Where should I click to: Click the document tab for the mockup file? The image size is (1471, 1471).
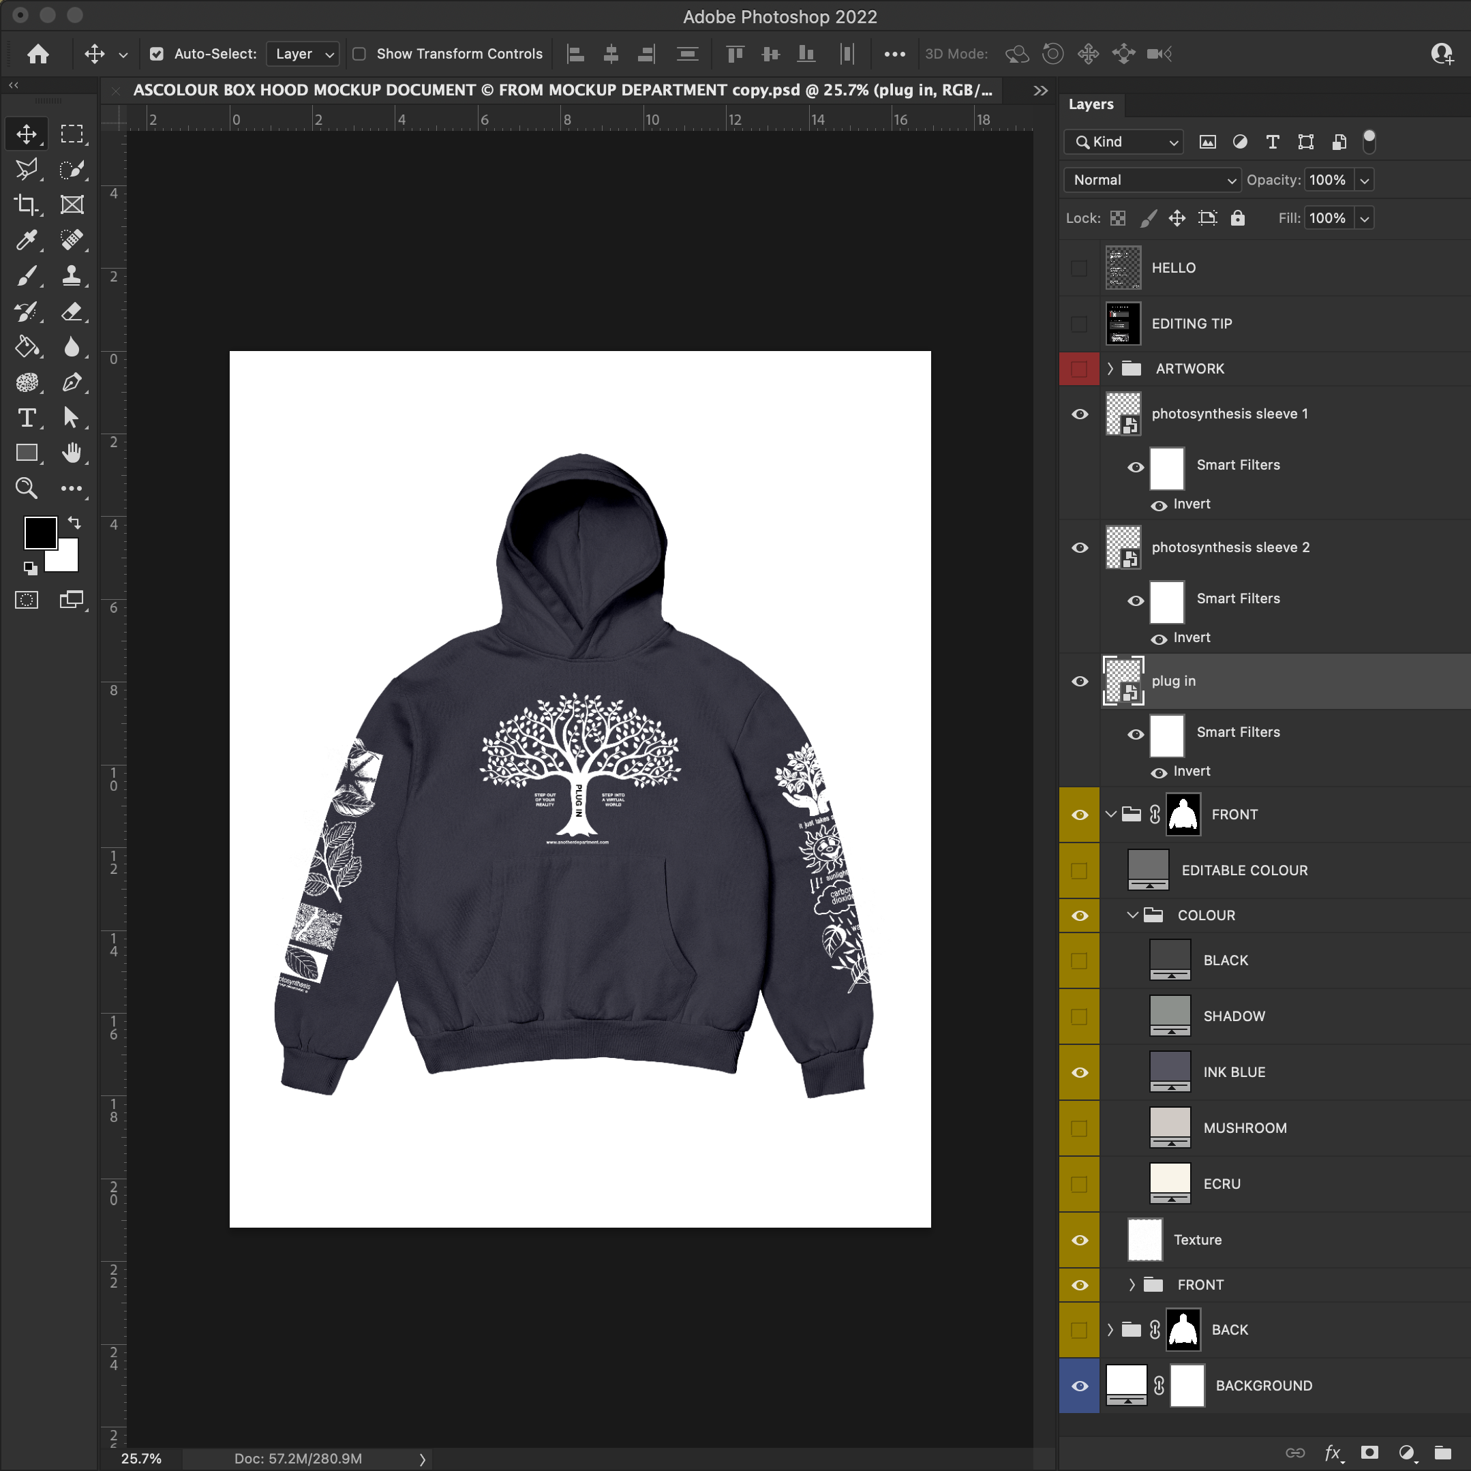[562, 91]
